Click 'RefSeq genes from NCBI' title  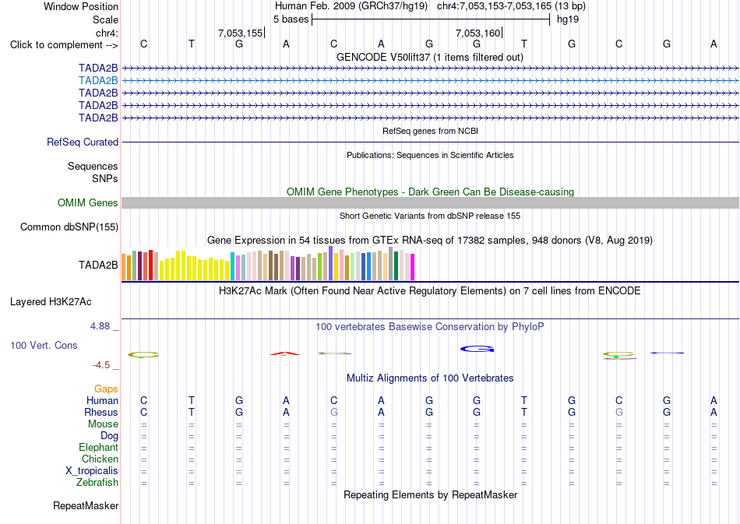(x=431, y=131)
